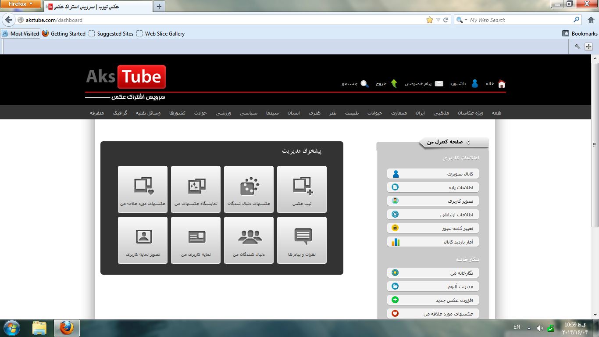599x337 pixels.
Task: Click the avatar icon beside 'تصویر کاربری'
Action: tap(395, 201)
